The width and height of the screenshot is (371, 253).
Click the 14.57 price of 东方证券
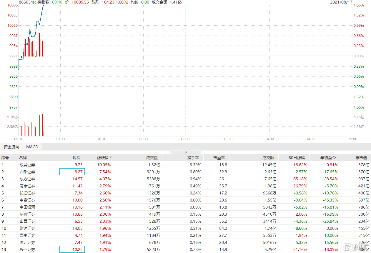78,179
